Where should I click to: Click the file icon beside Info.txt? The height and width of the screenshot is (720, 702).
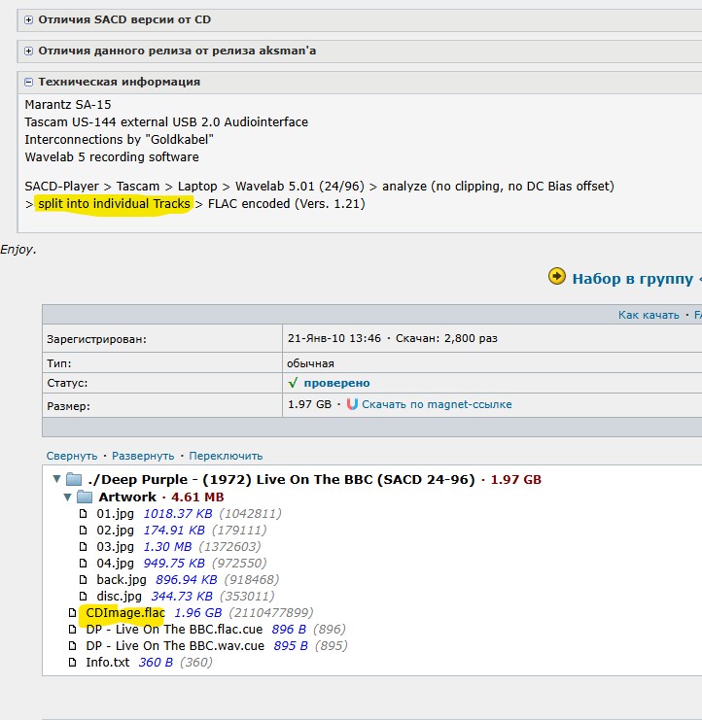pyautogui.click(x=72, y=663)
